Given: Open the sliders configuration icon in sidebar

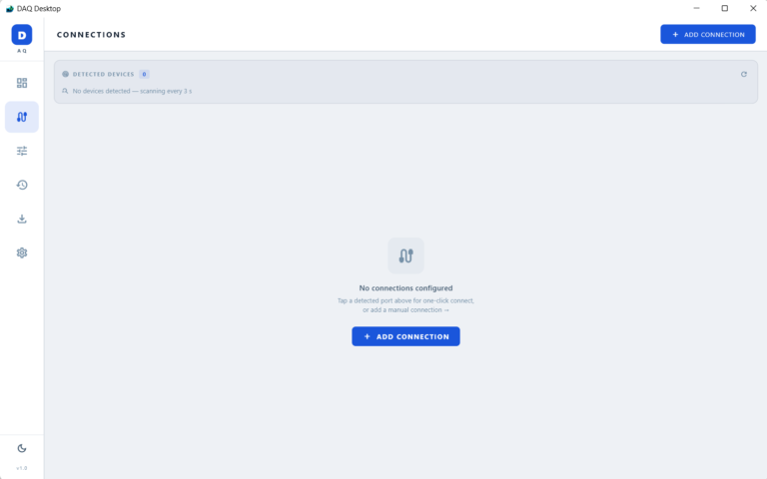Looking at the screenshot, I should [22, 151].
